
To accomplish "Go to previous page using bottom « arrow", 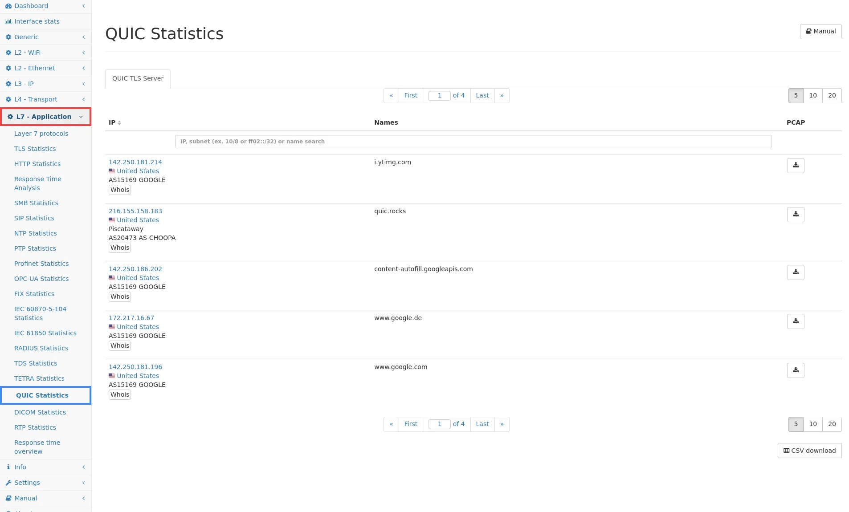I will click(391, 424).
